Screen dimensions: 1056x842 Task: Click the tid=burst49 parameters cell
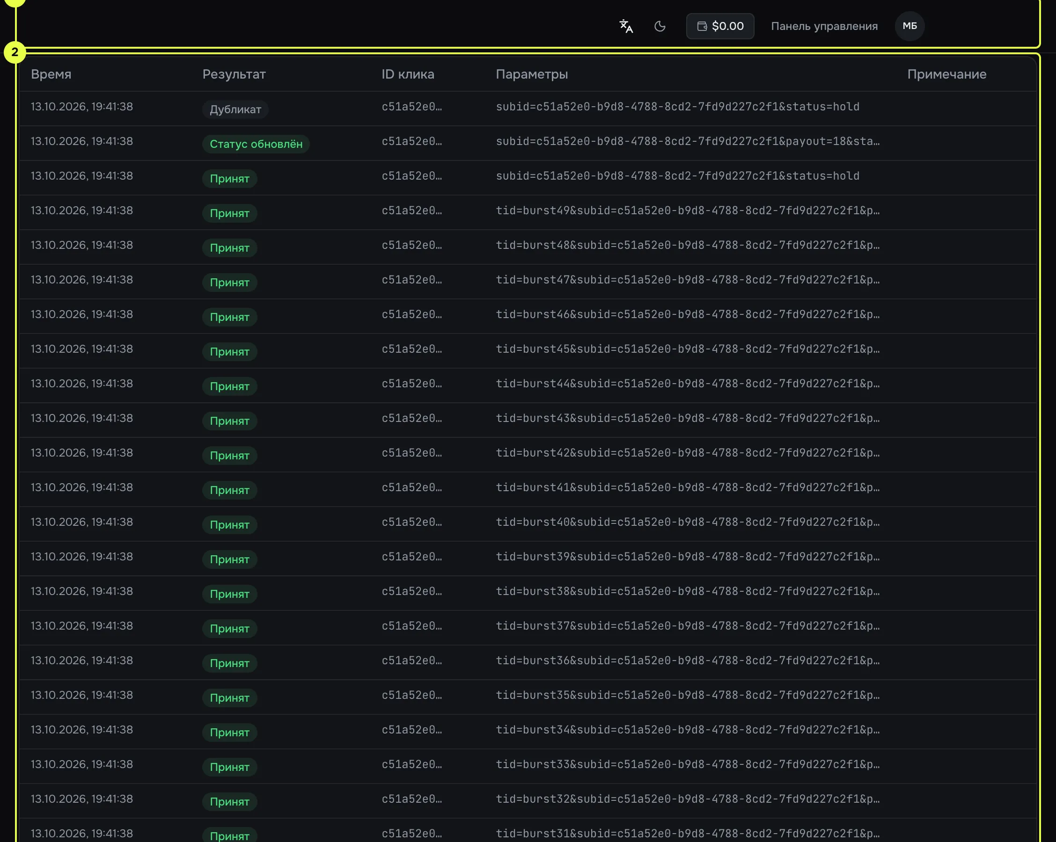pyautogui.click(x=688, y=210)
